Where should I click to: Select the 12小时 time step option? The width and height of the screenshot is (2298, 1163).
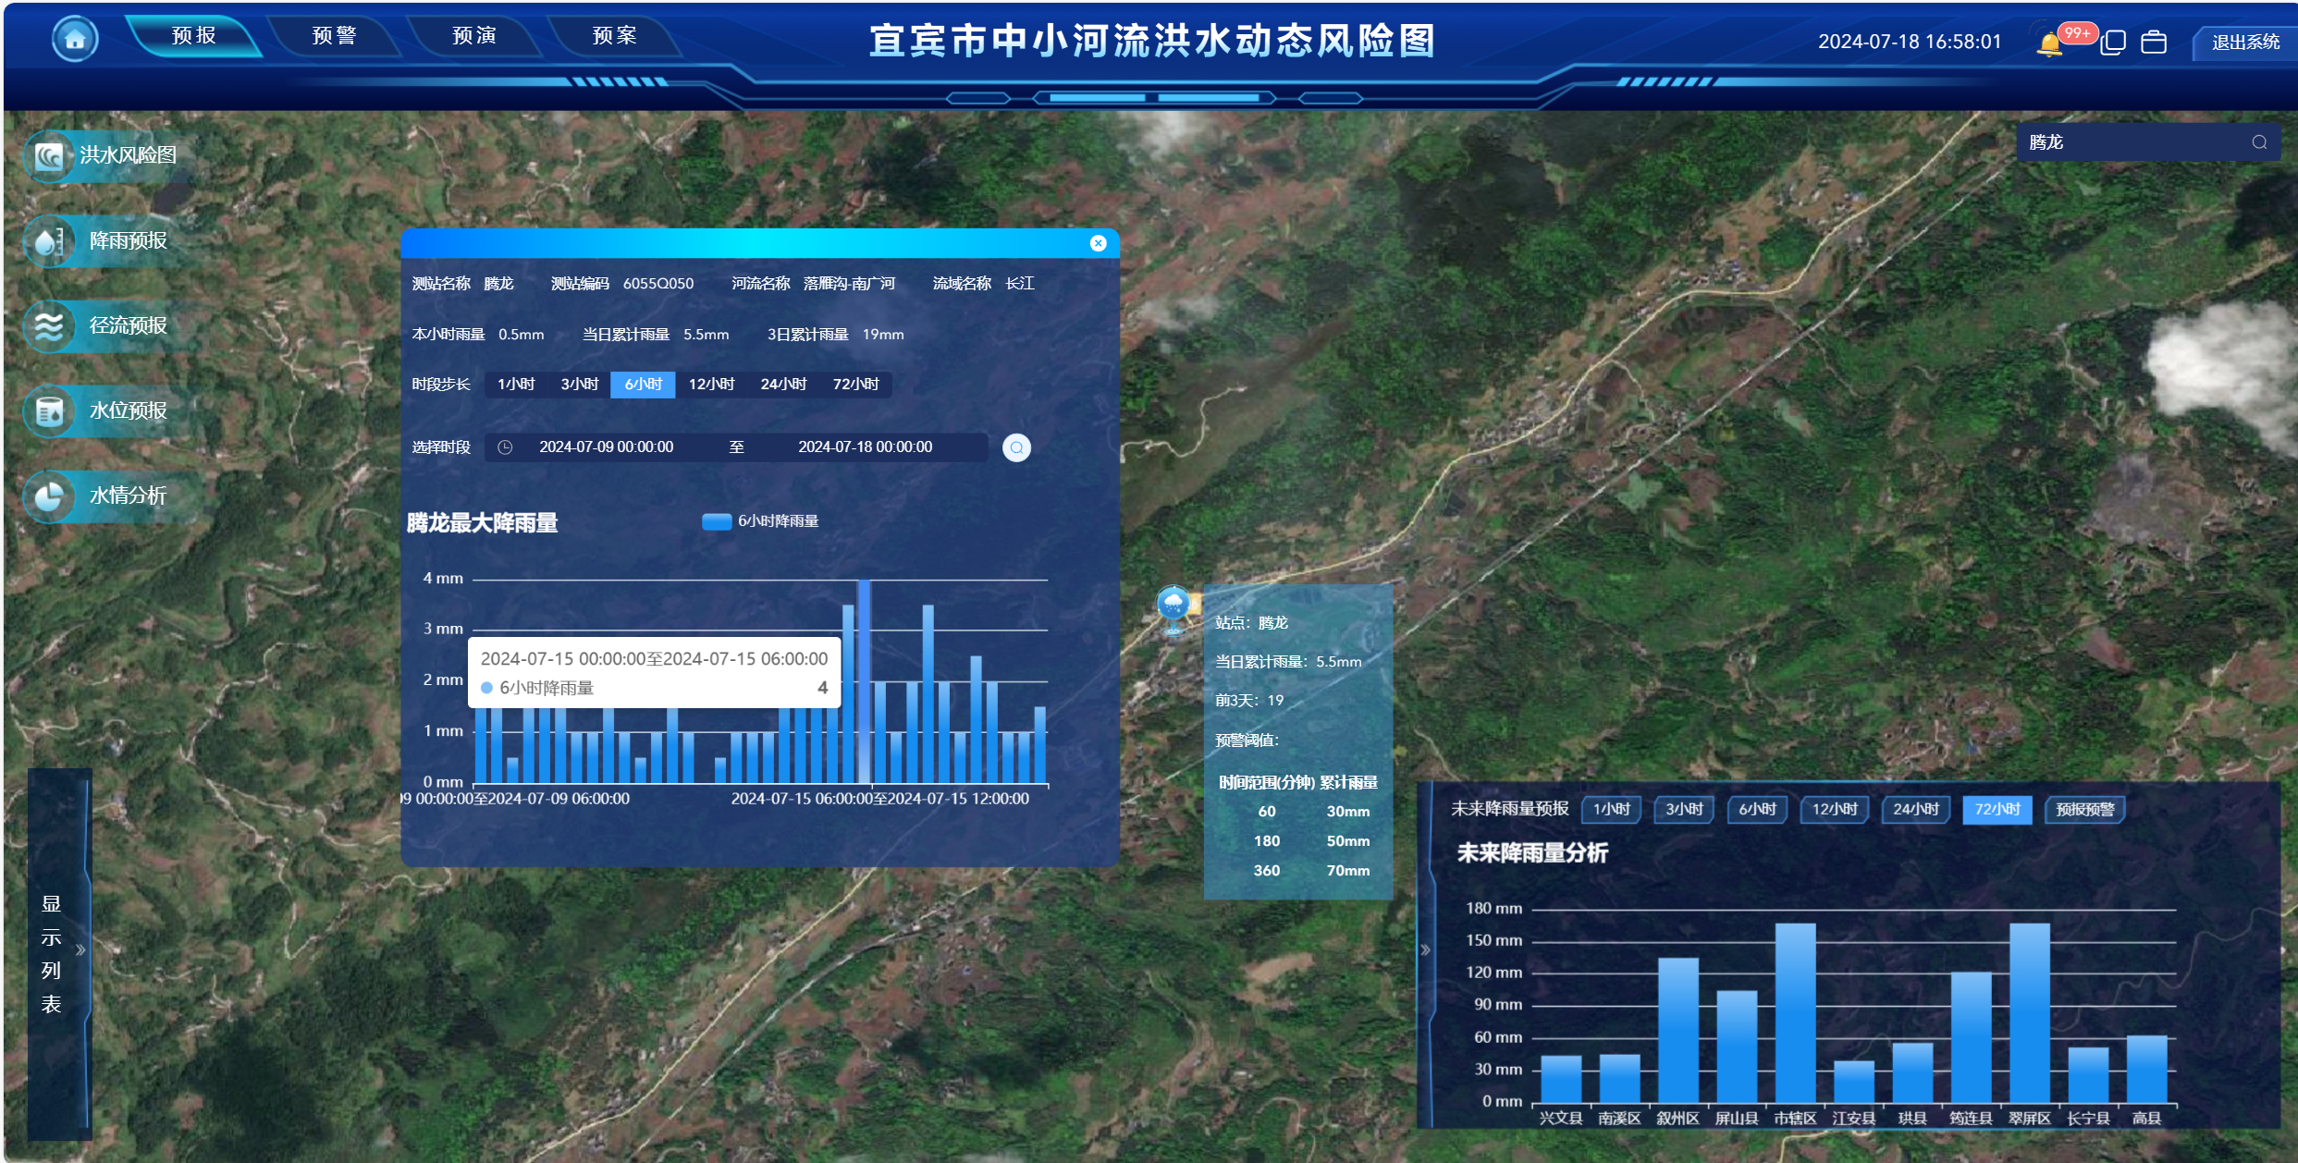pyautogui.click(x=711, y=384)
